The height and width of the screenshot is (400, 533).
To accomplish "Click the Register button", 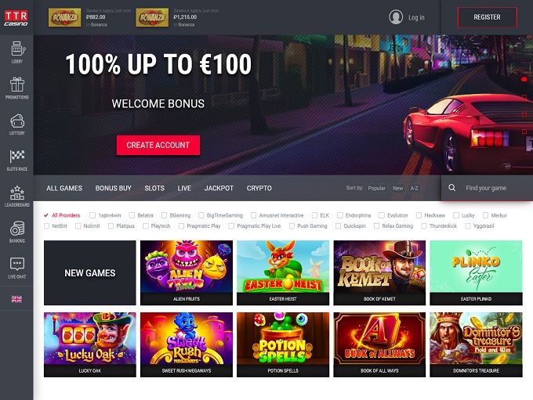I will tap(487, 17).
